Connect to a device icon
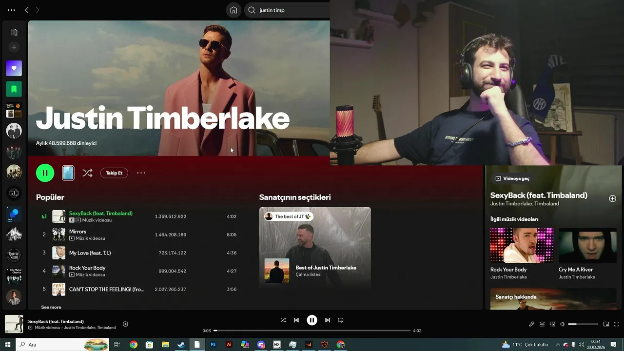 point(552,324)
